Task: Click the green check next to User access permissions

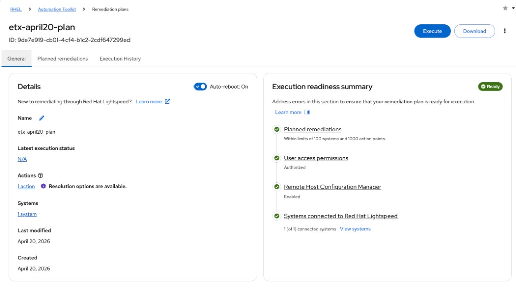Action: coord(277,158)
